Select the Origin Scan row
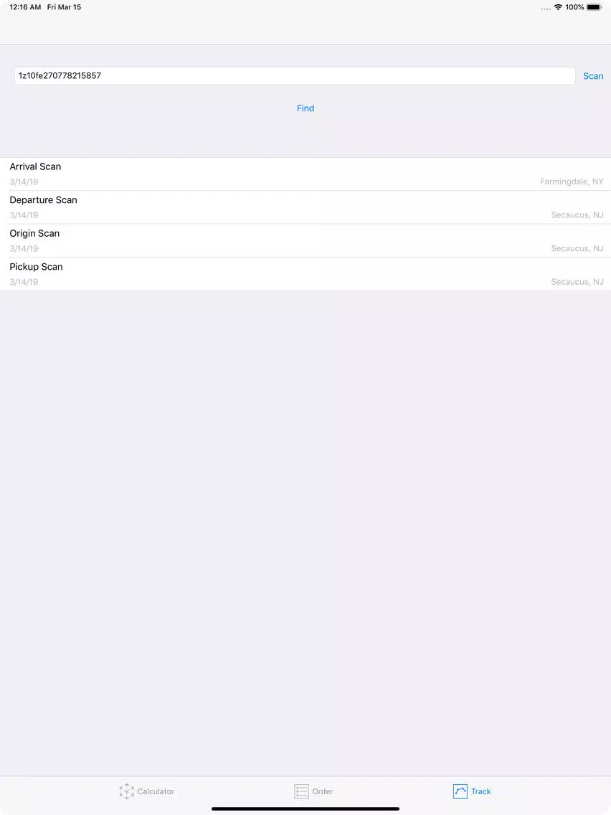The image size is (611, 815). (305, 240)
